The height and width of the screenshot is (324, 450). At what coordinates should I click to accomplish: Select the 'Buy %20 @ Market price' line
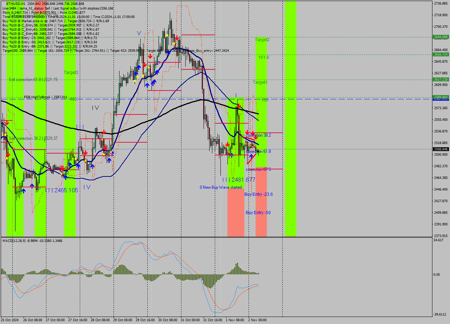tap(56, 21)
